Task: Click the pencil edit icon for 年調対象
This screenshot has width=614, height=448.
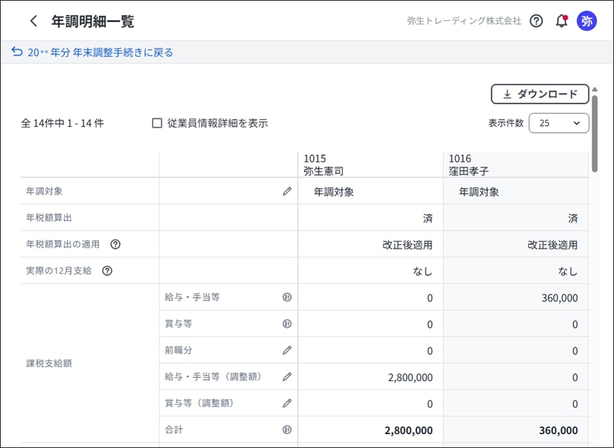Action: coord(287,192)
